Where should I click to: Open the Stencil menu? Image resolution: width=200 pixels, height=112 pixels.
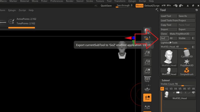[x=80, y=1]
